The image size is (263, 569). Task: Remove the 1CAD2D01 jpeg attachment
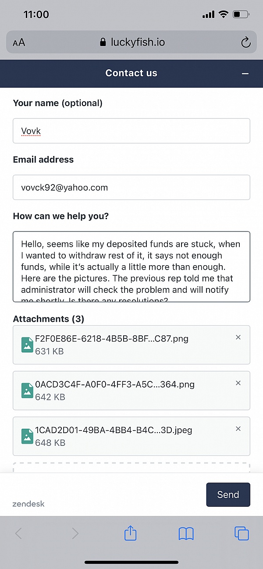pos(238,428)
